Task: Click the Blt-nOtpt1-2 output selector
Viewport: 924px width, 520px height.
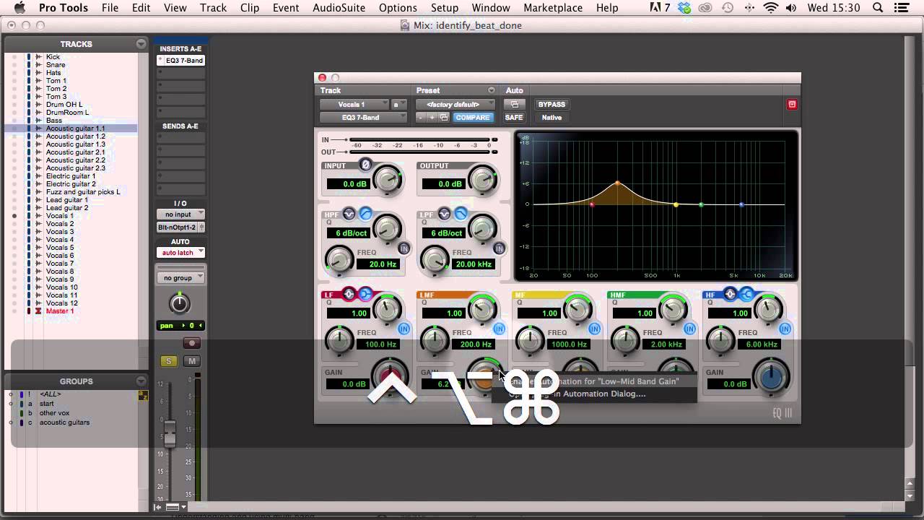Action: click(x=180, y=227)
